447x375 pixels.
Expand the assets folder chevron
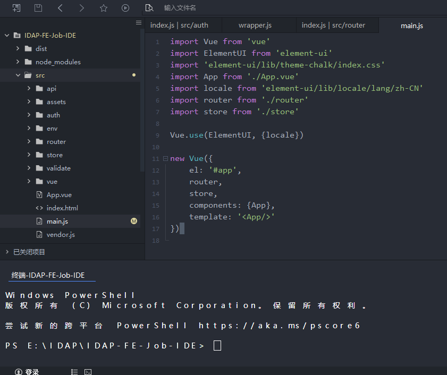coord(29,101)
